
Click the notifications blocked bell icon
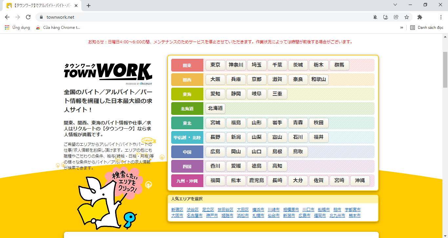pos(375,17)
